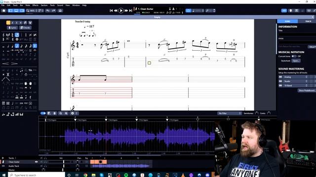Open the Sound menu
316x177 pixels.
point(60,5)
